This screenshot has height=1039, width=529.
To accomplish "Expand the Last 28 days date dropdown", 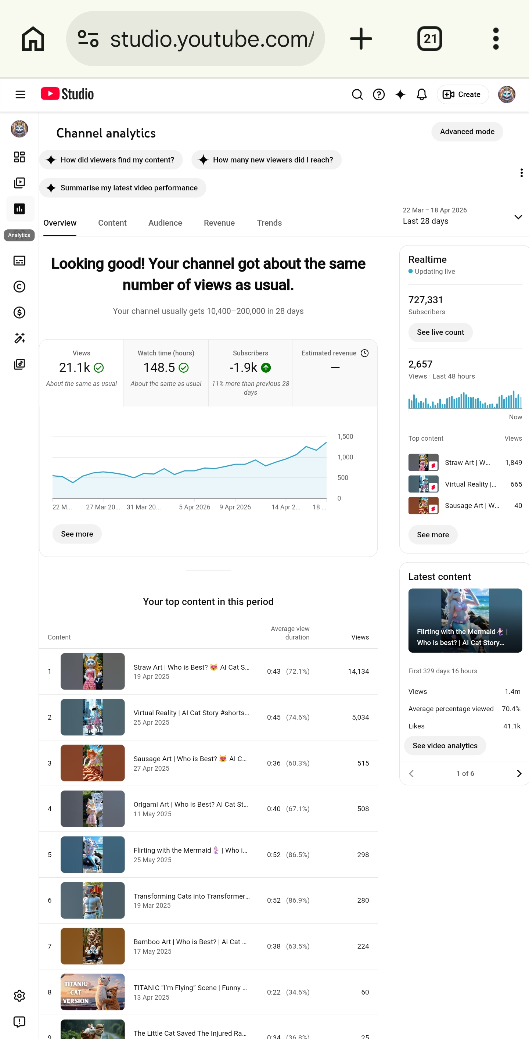I will (x=463, y=216).
